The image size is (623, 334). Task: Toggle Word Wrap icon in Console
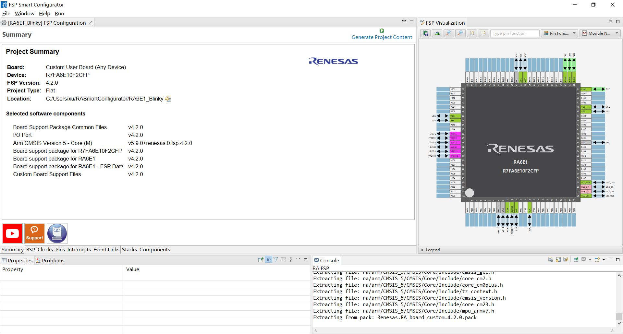pos(566,259)
